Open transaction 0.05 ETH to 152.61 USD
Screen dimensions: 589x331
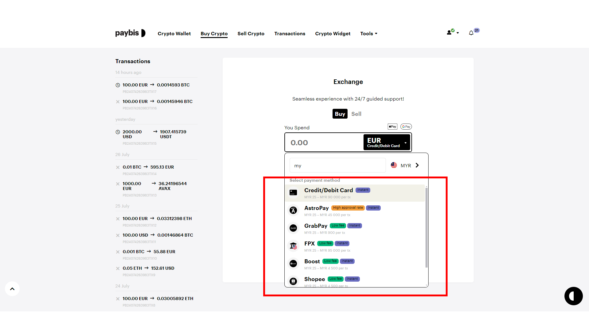click(148, 268)
